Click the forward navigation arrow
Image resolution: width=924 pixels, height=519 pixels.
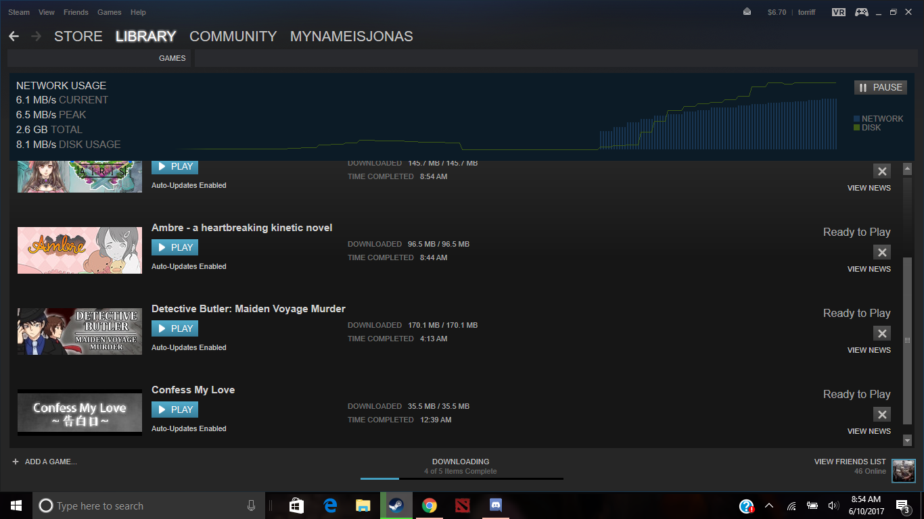pyautogui.click(x=36, y=36)
